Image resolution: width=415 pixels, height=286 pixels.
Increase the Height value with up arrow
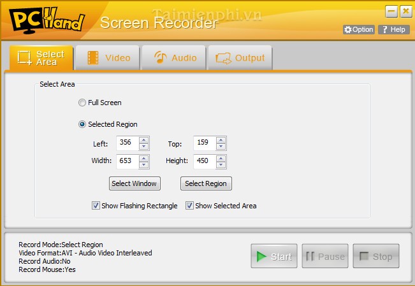click(x=221, y=158)
